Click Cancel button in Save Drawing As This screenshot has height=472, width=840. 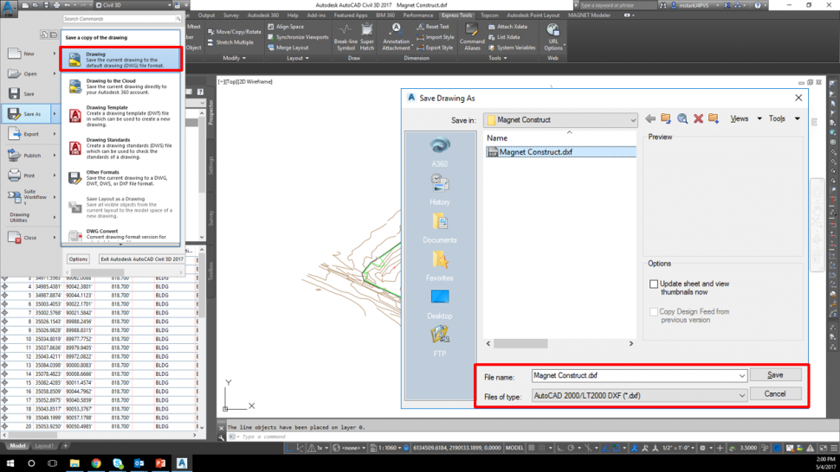tap(775, 394)
